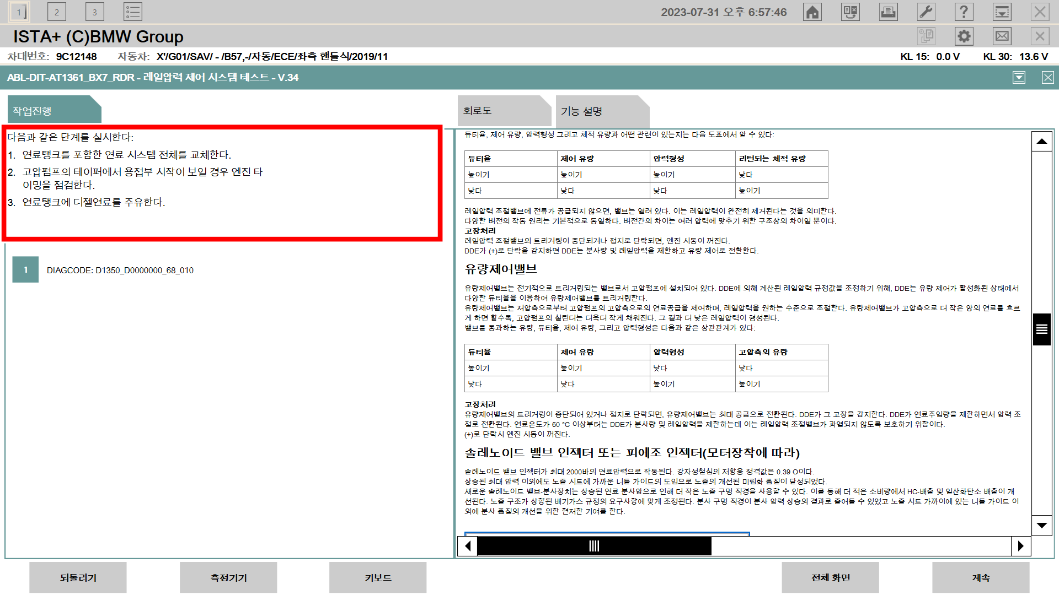Open the operations list icon next to 3

133,12
